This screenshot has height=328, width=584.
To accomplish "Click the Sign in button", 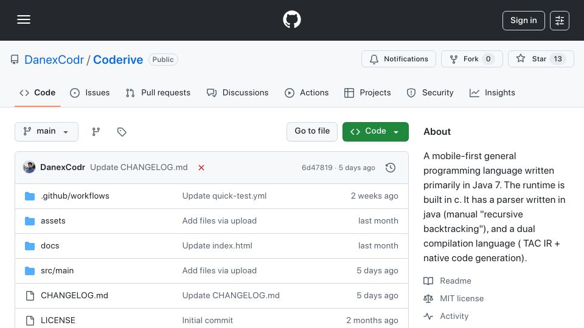I will [523, 21].
